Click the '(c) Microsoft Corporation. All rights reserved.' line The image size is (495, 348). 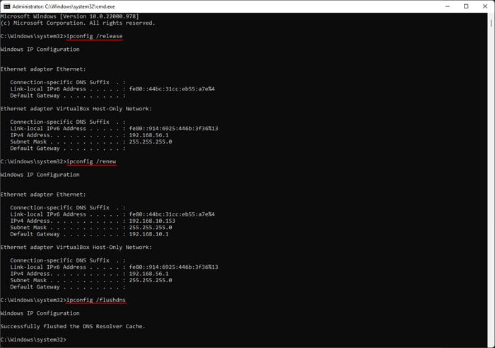78,23
